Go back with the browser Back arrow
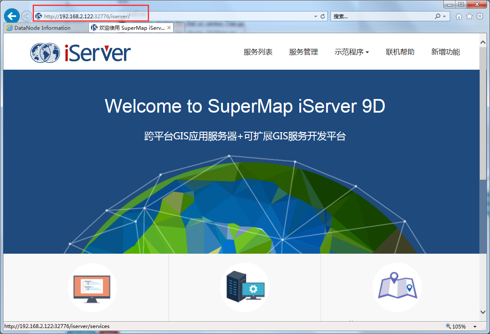Viewport: 490px width, 334px height. (x=11, y=16)
